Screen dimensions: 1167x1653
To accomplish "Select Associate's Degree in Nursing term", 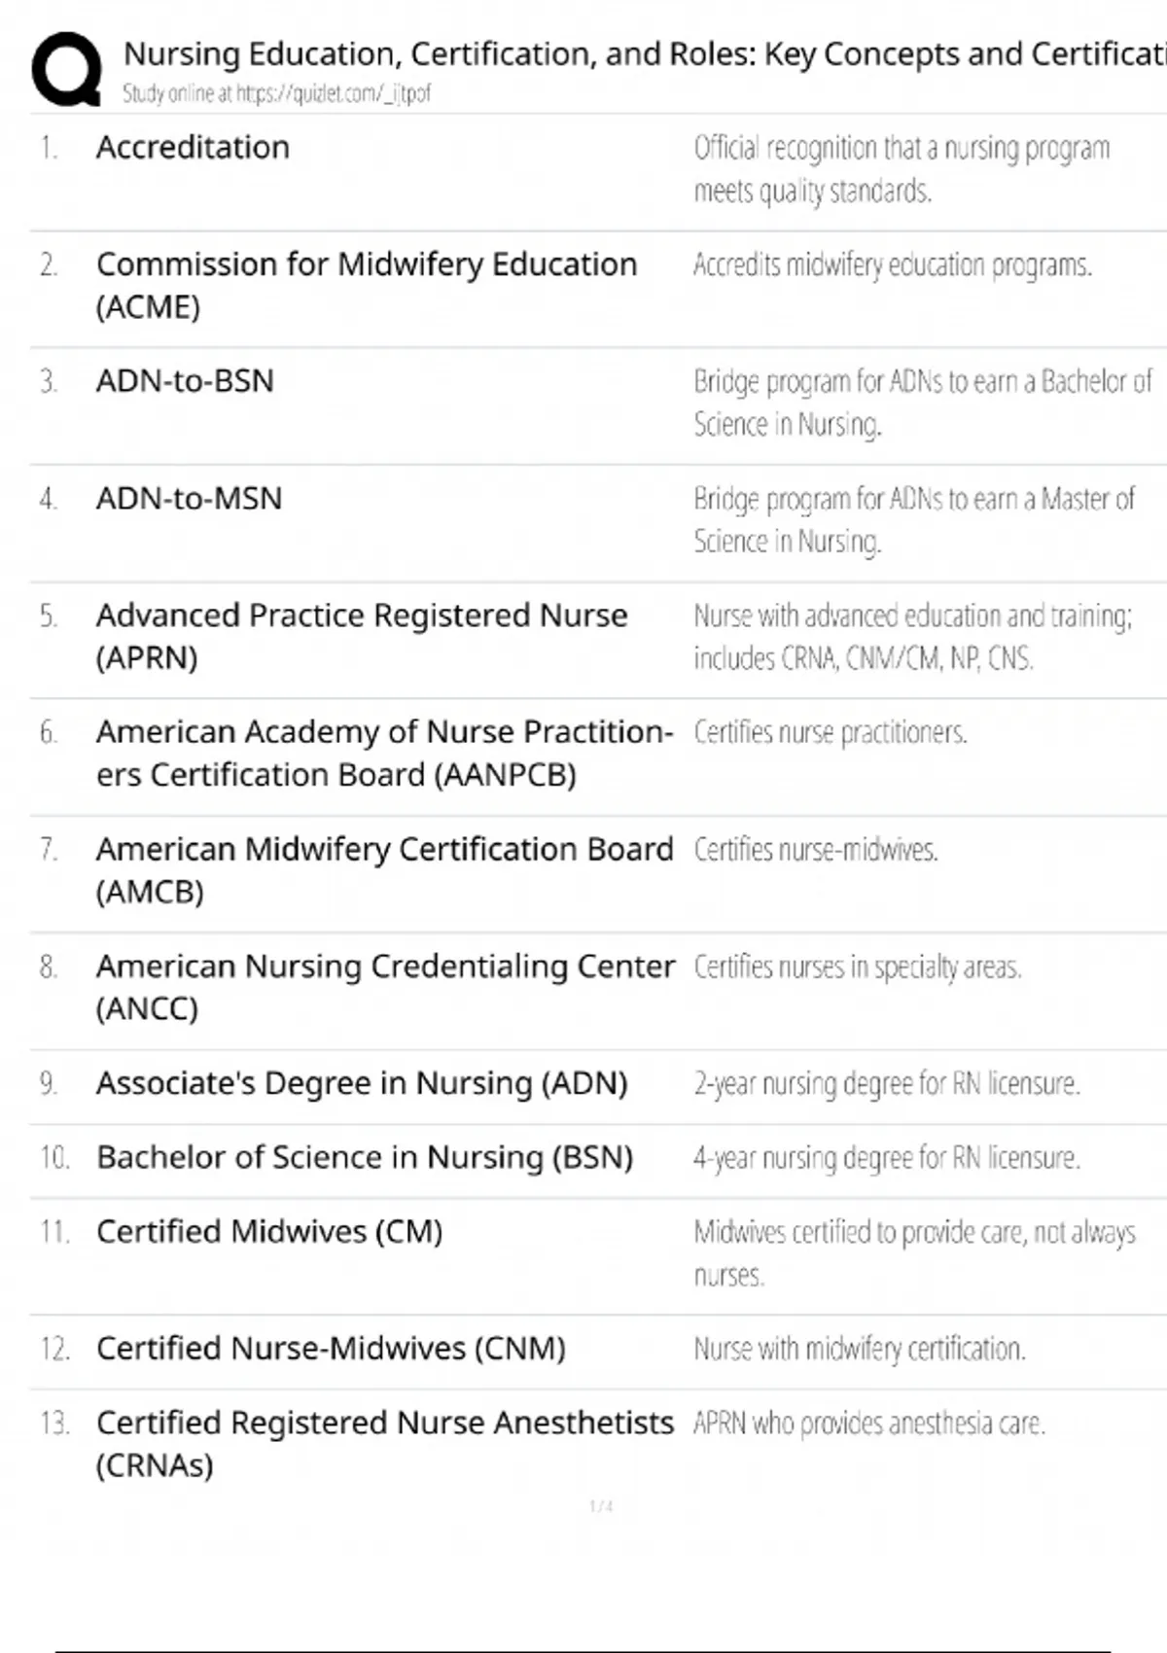I will (362, 1083).
